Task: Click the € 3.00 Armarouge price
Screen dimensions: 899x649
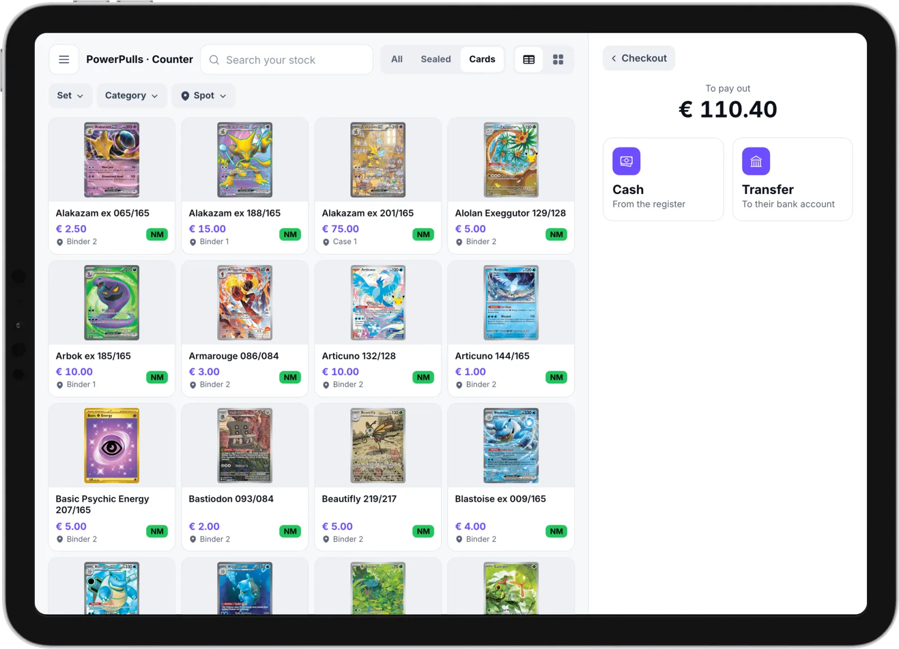Action: (204, 372)
